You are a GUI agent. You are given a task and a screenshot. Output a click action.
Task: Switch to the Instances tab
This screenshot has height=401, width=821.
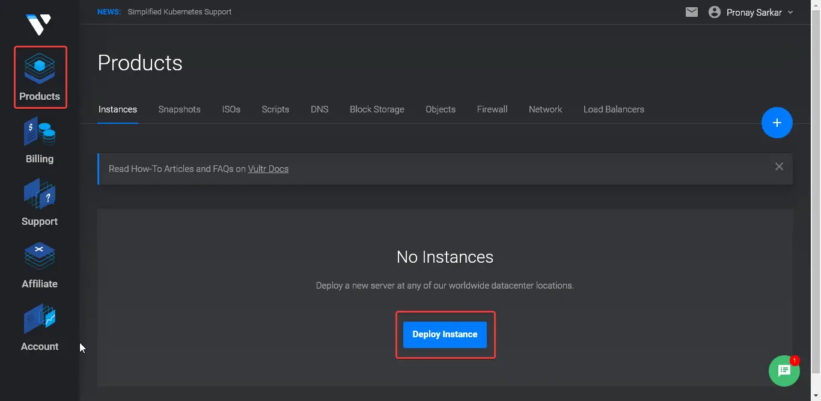pos(118,109)
